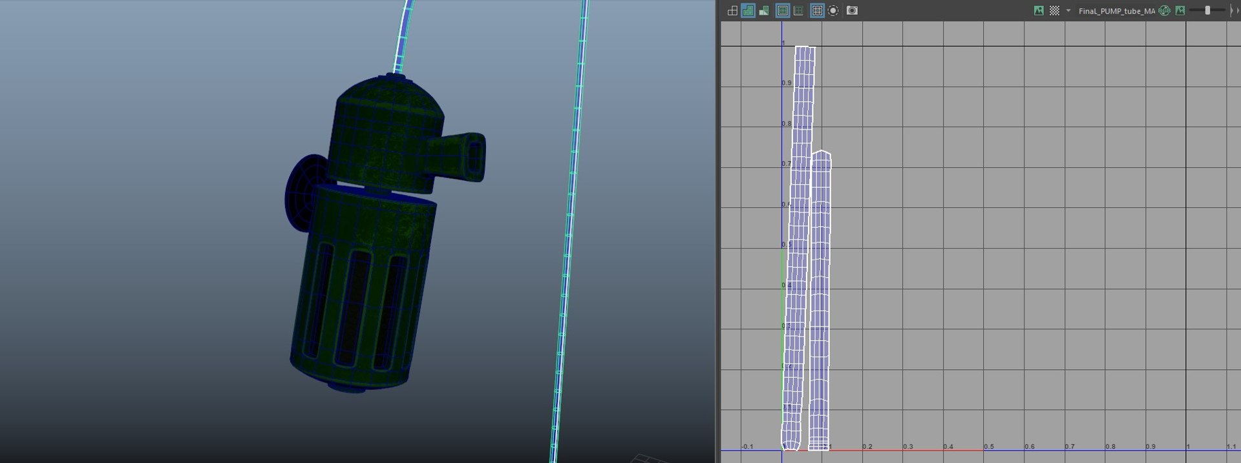Toggle wireframe UV shell display icon
Image resolution: width=1241 pixels, height=463 pixels.
coord(732,10)
